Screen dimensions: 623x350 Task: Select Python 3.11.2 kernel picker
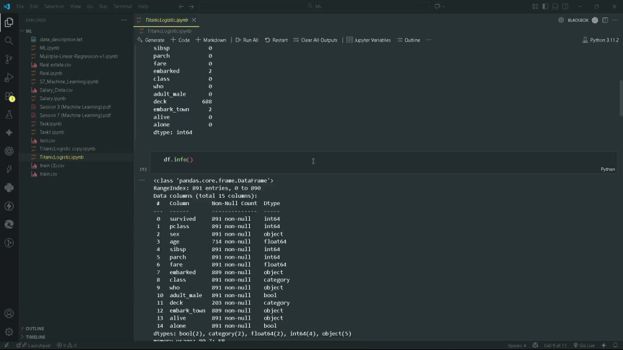[x=601, y=40]
